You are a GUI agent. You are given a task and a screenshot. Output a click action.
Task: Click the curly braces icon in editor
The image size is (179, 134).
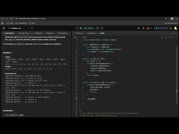click(169, 37)
